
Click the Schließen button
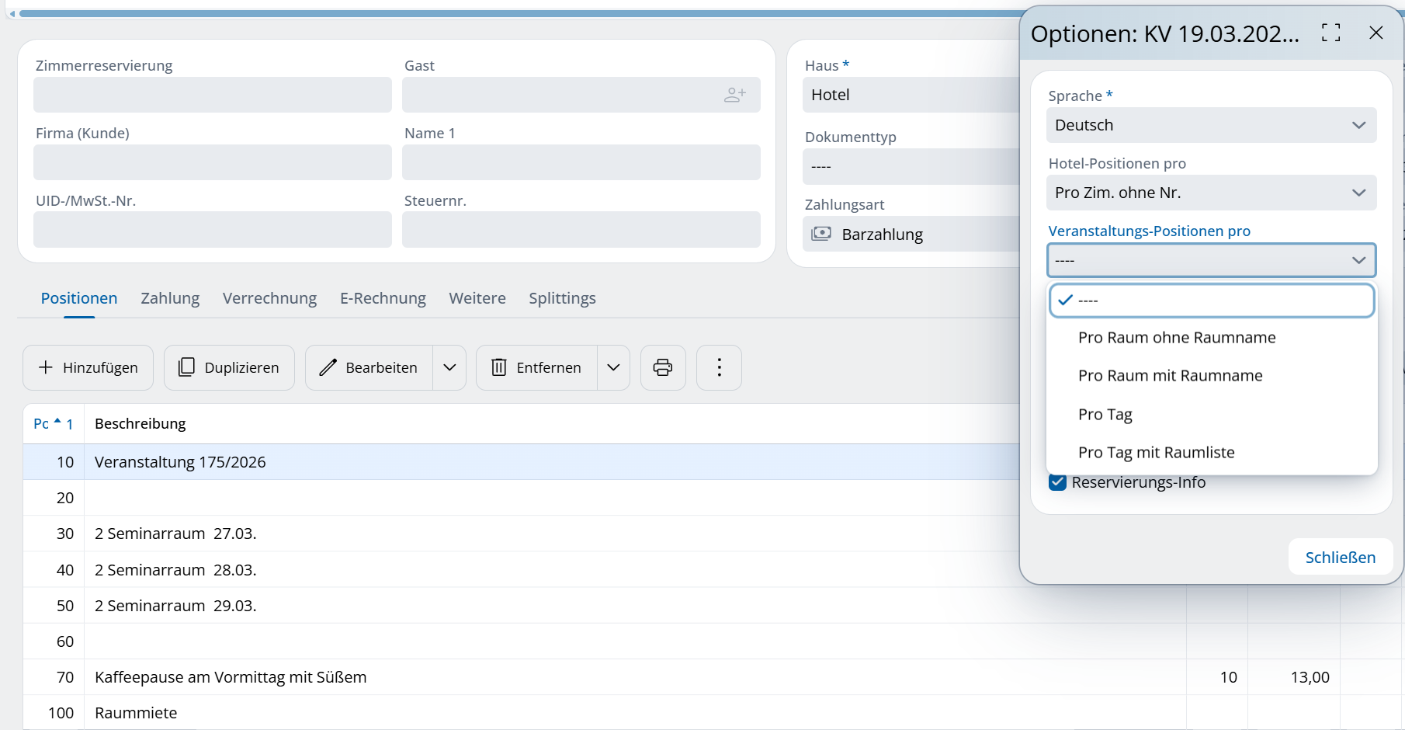pos(1340,558)
